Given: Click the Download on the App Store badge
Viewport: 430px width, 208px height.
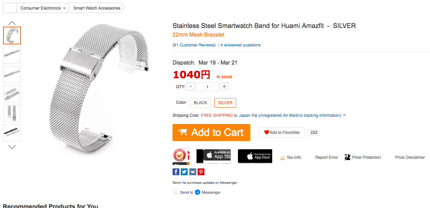Looking at the screenshot, I should click(255, 156).
